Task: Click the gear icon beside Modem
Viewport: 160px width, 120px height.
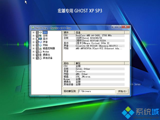Action: (40, 52)
